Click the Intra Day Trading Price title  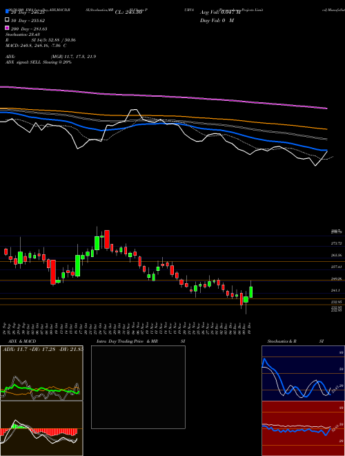click(141, 341)
